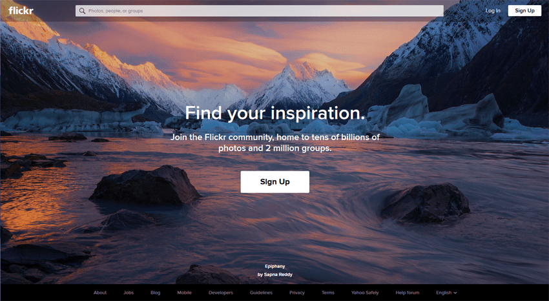Screen dimensions: 549x301
Task: Open the About footer link
Action: click(100, 293)
